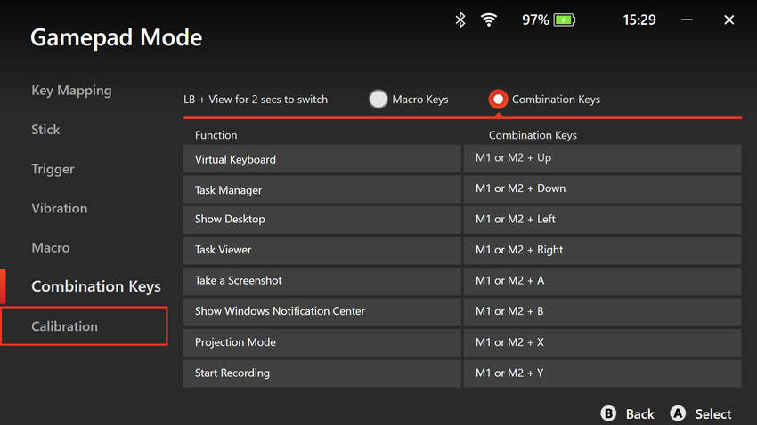Select Show Windows Notification Center row

[322, 312]
